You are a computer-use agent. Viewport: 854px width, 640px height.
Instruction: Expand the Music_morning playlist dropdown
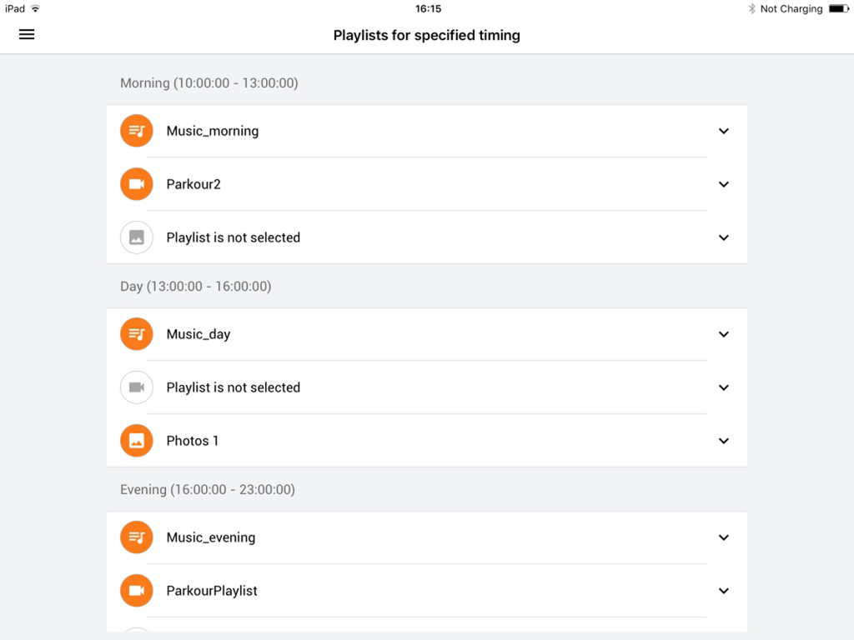pos(724,131)
